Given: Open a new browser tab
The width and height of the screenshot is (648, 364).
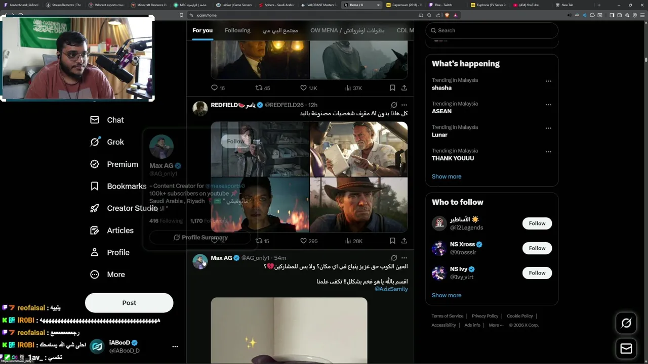Looking at the screenshot, I should coord(599,5).
